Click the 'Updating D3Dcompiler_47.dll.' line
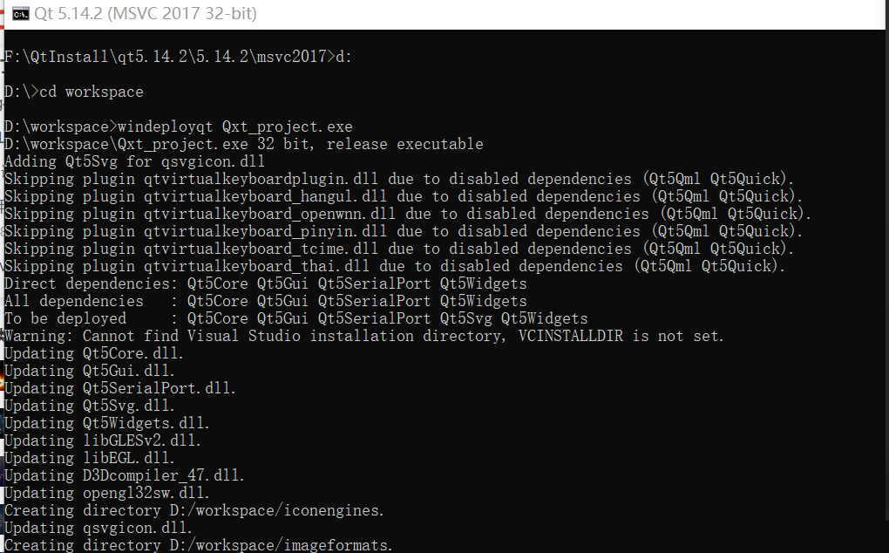The image size is (889, 553). pyautogui.click(x=125, y=475)
